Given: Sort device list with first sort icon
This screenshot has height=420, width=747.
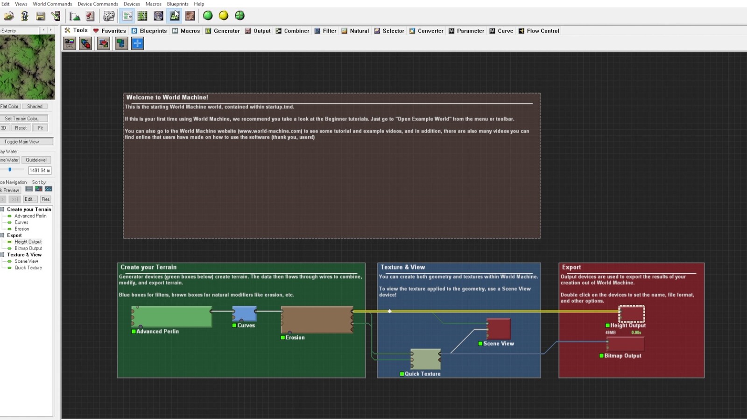Looking at the screenshot, I should tap(29, 189).
